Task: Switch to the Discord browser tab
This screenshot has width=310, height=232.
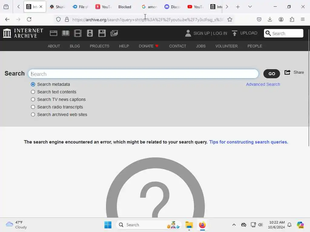Action: click(172, 7)
